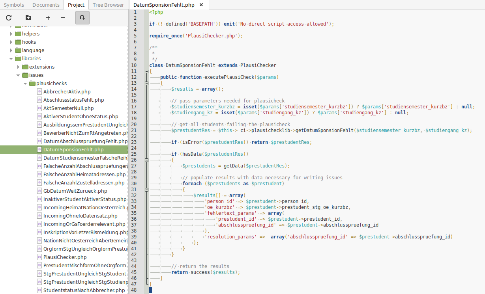
Task: Click the reload project tree icon
Action: [x=9, y=18]
